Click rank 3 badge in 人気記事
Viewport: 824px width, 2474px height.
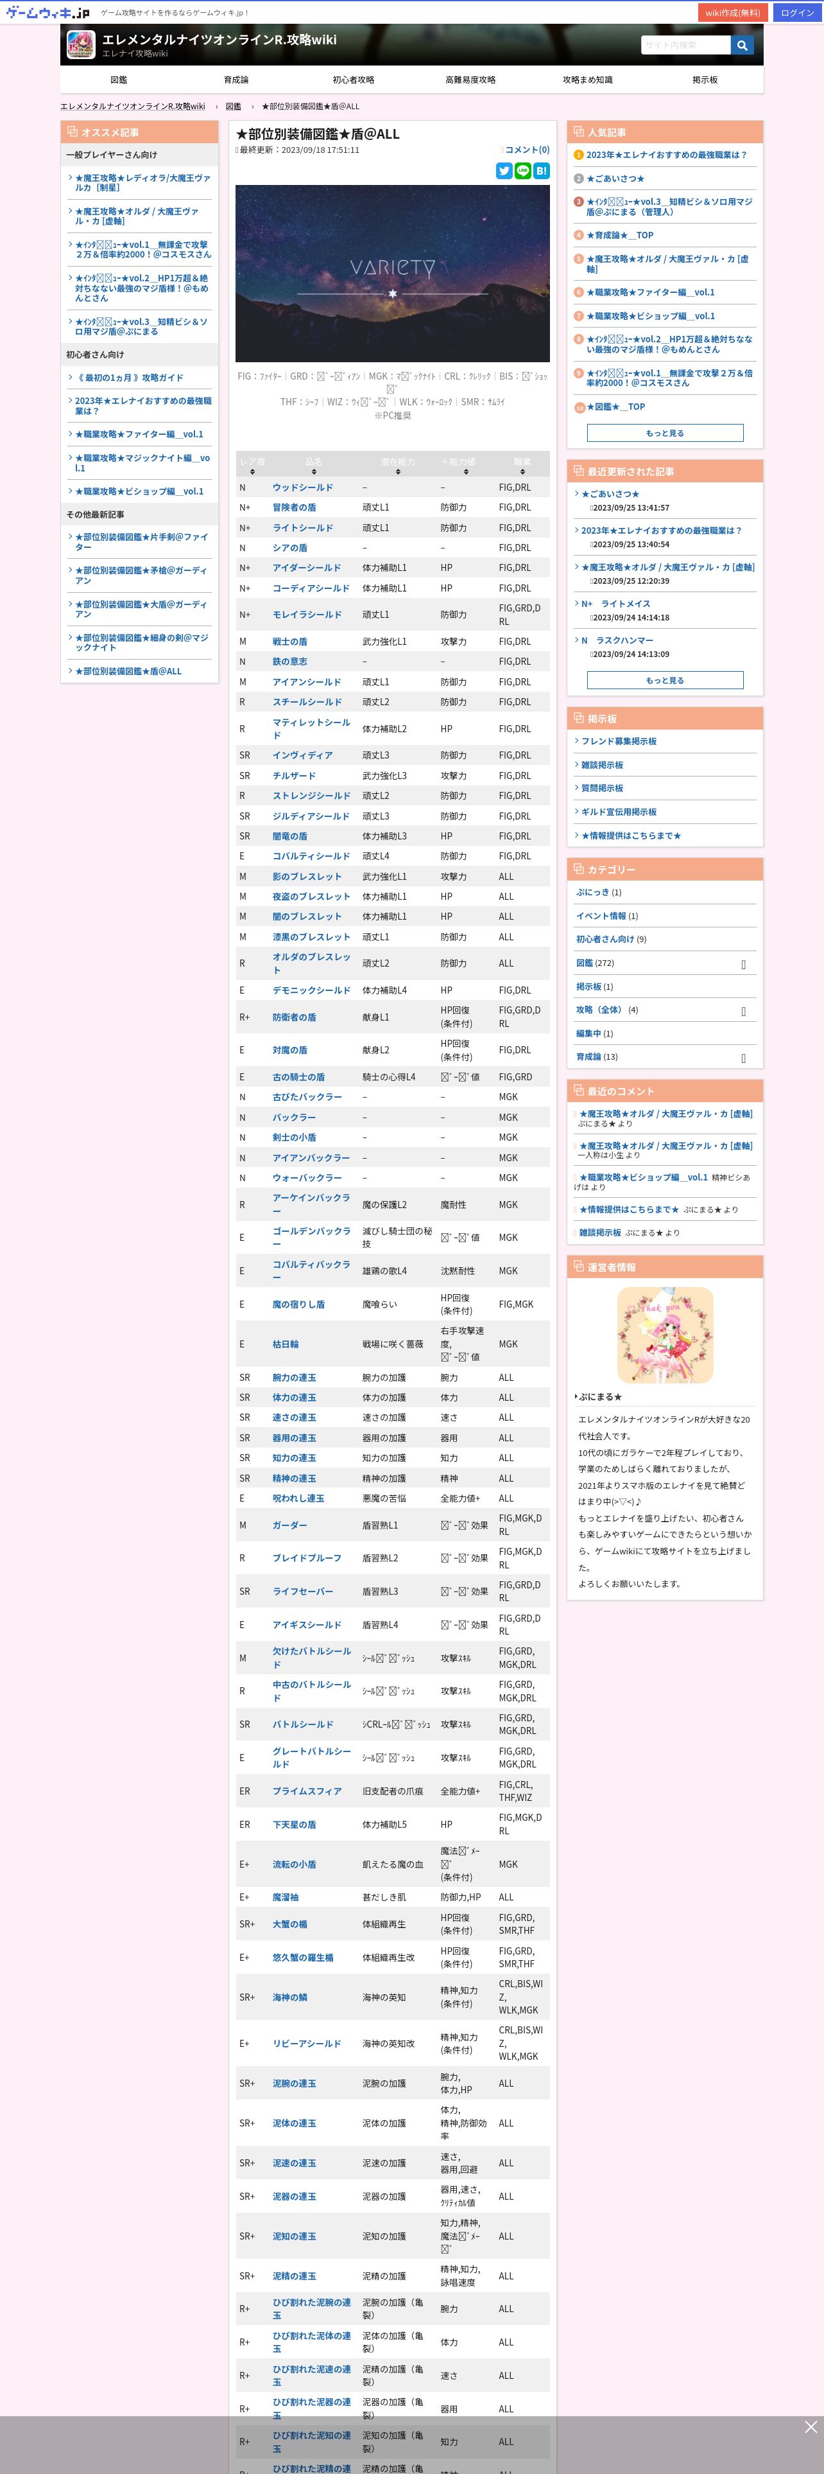click(578, 202)
